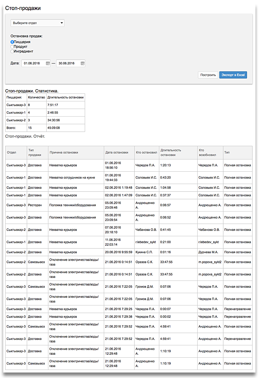Open calendar icon for end date 30.06.2016
Viewport: 260px width, 378px height.
point(82,63)
